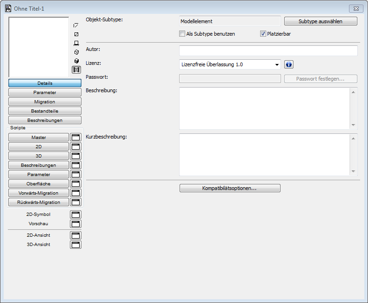
Task: Click Kurzbeschreibung scrollbar up arrow
Action: [354, 139]
